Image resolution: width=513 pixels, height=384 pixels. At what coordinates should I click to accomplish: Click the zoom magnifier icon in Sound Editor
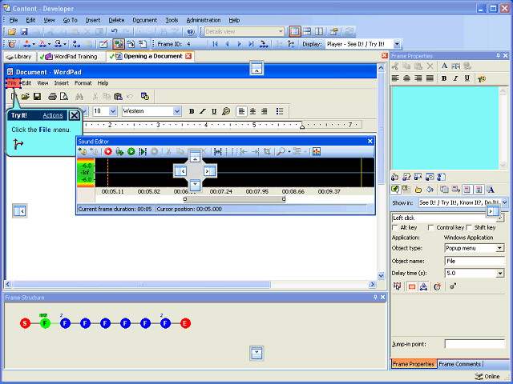click(x=281, y=151)
